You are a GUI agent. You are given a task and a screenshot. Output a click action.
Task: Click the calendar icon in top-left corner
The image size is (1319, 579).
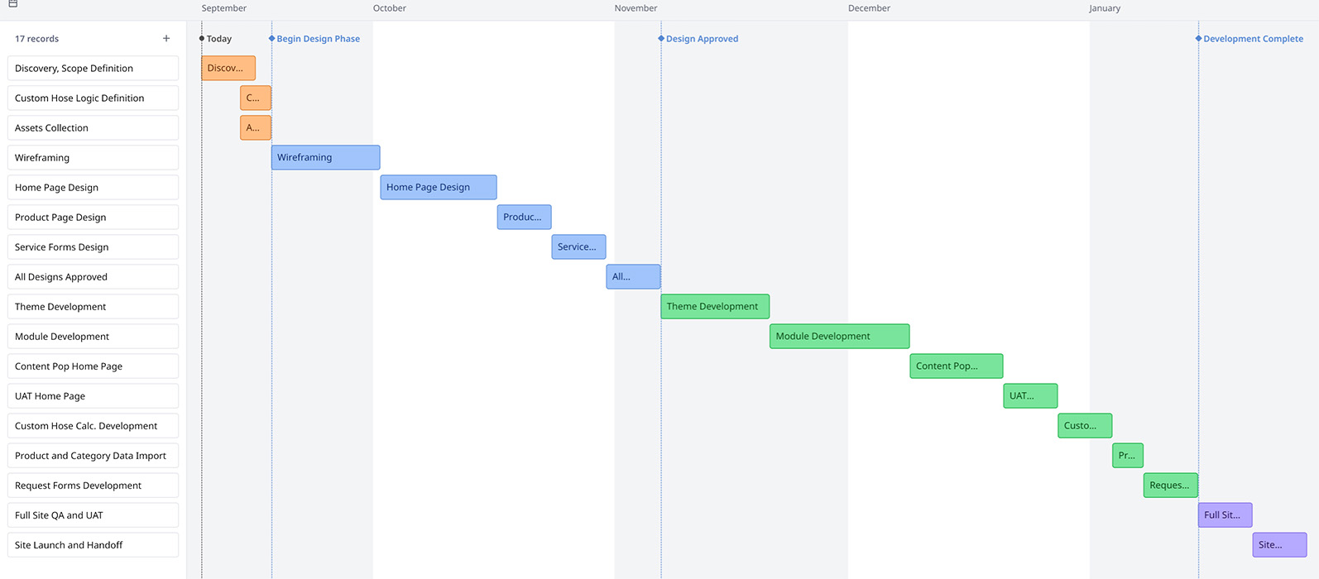coord(13,4)
